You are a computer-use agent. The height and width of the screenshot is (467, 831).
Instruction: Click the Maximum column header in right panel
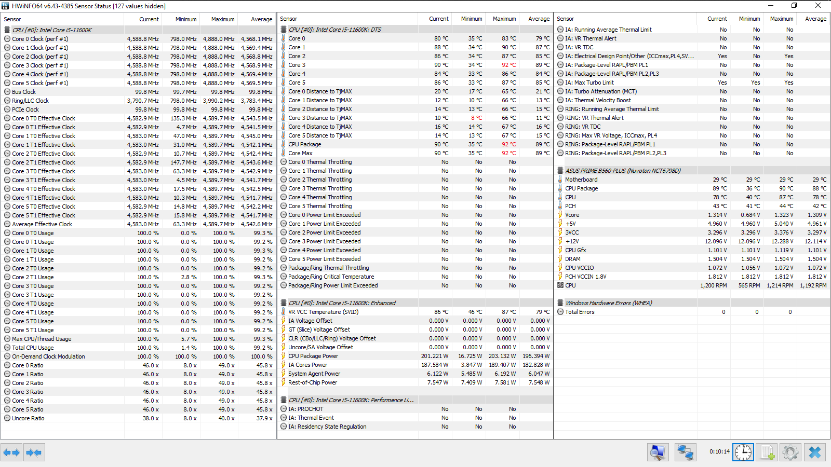point(780,19)
